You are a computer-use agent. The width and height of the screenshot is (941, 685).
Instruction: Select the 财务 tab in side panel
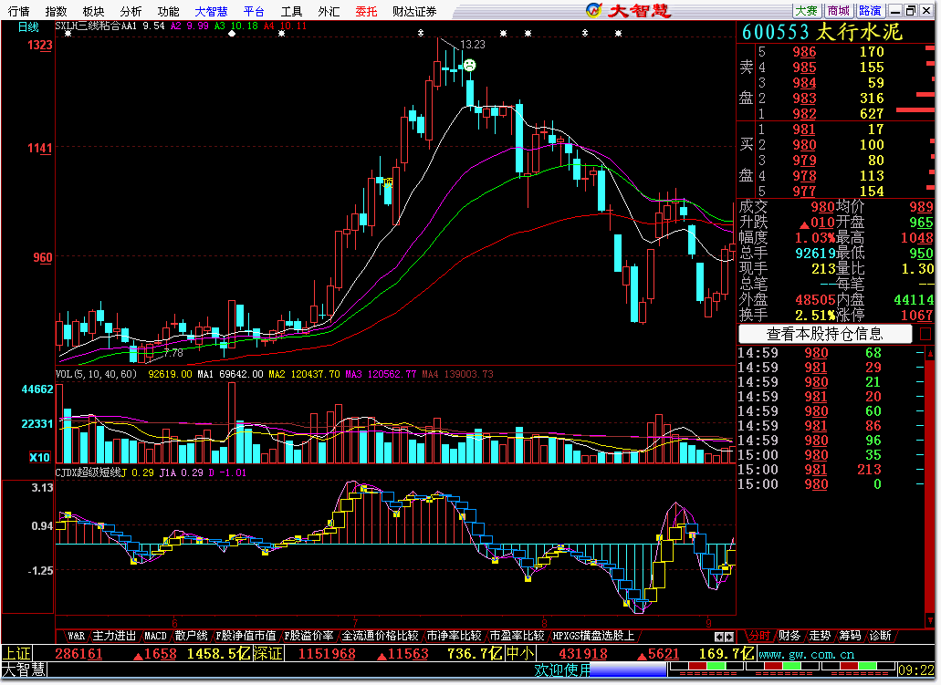coord(789,636)
